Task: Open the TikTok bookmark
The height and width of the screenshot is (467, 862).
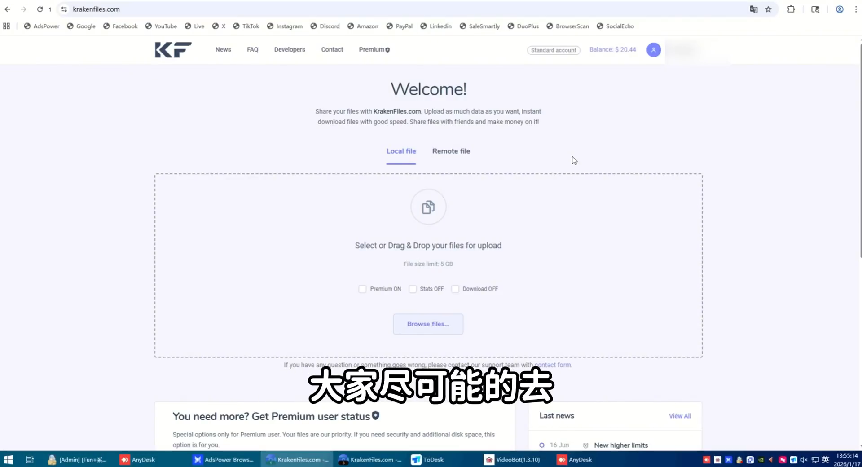Action: 246,26
